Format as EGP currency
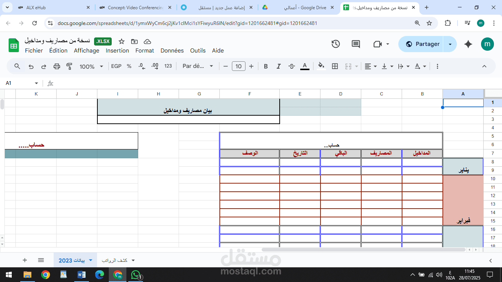 pyautogui.click(x=116, y=66)
